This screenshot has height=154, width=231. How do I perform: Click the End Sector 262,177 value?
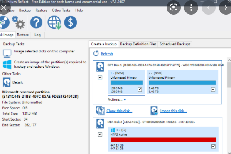coord(30,125)
